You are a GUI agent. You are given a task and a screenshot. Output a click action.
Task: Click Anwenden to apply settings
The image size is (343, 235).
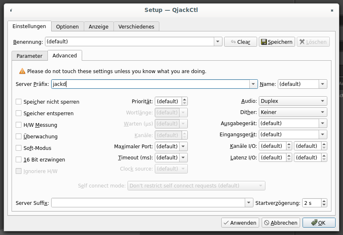click(240, 223)
